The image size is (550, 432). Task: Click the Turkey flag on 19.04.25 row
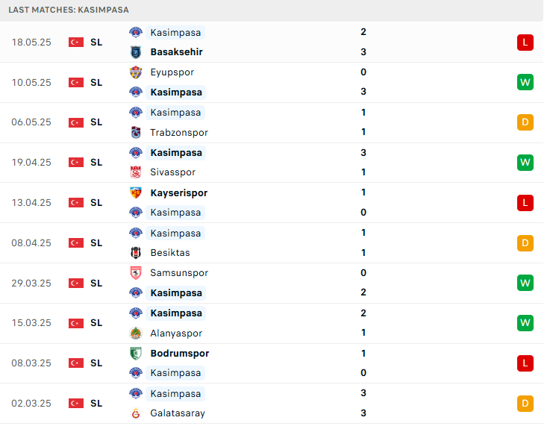pyautogui.click(x=76, y=163)
